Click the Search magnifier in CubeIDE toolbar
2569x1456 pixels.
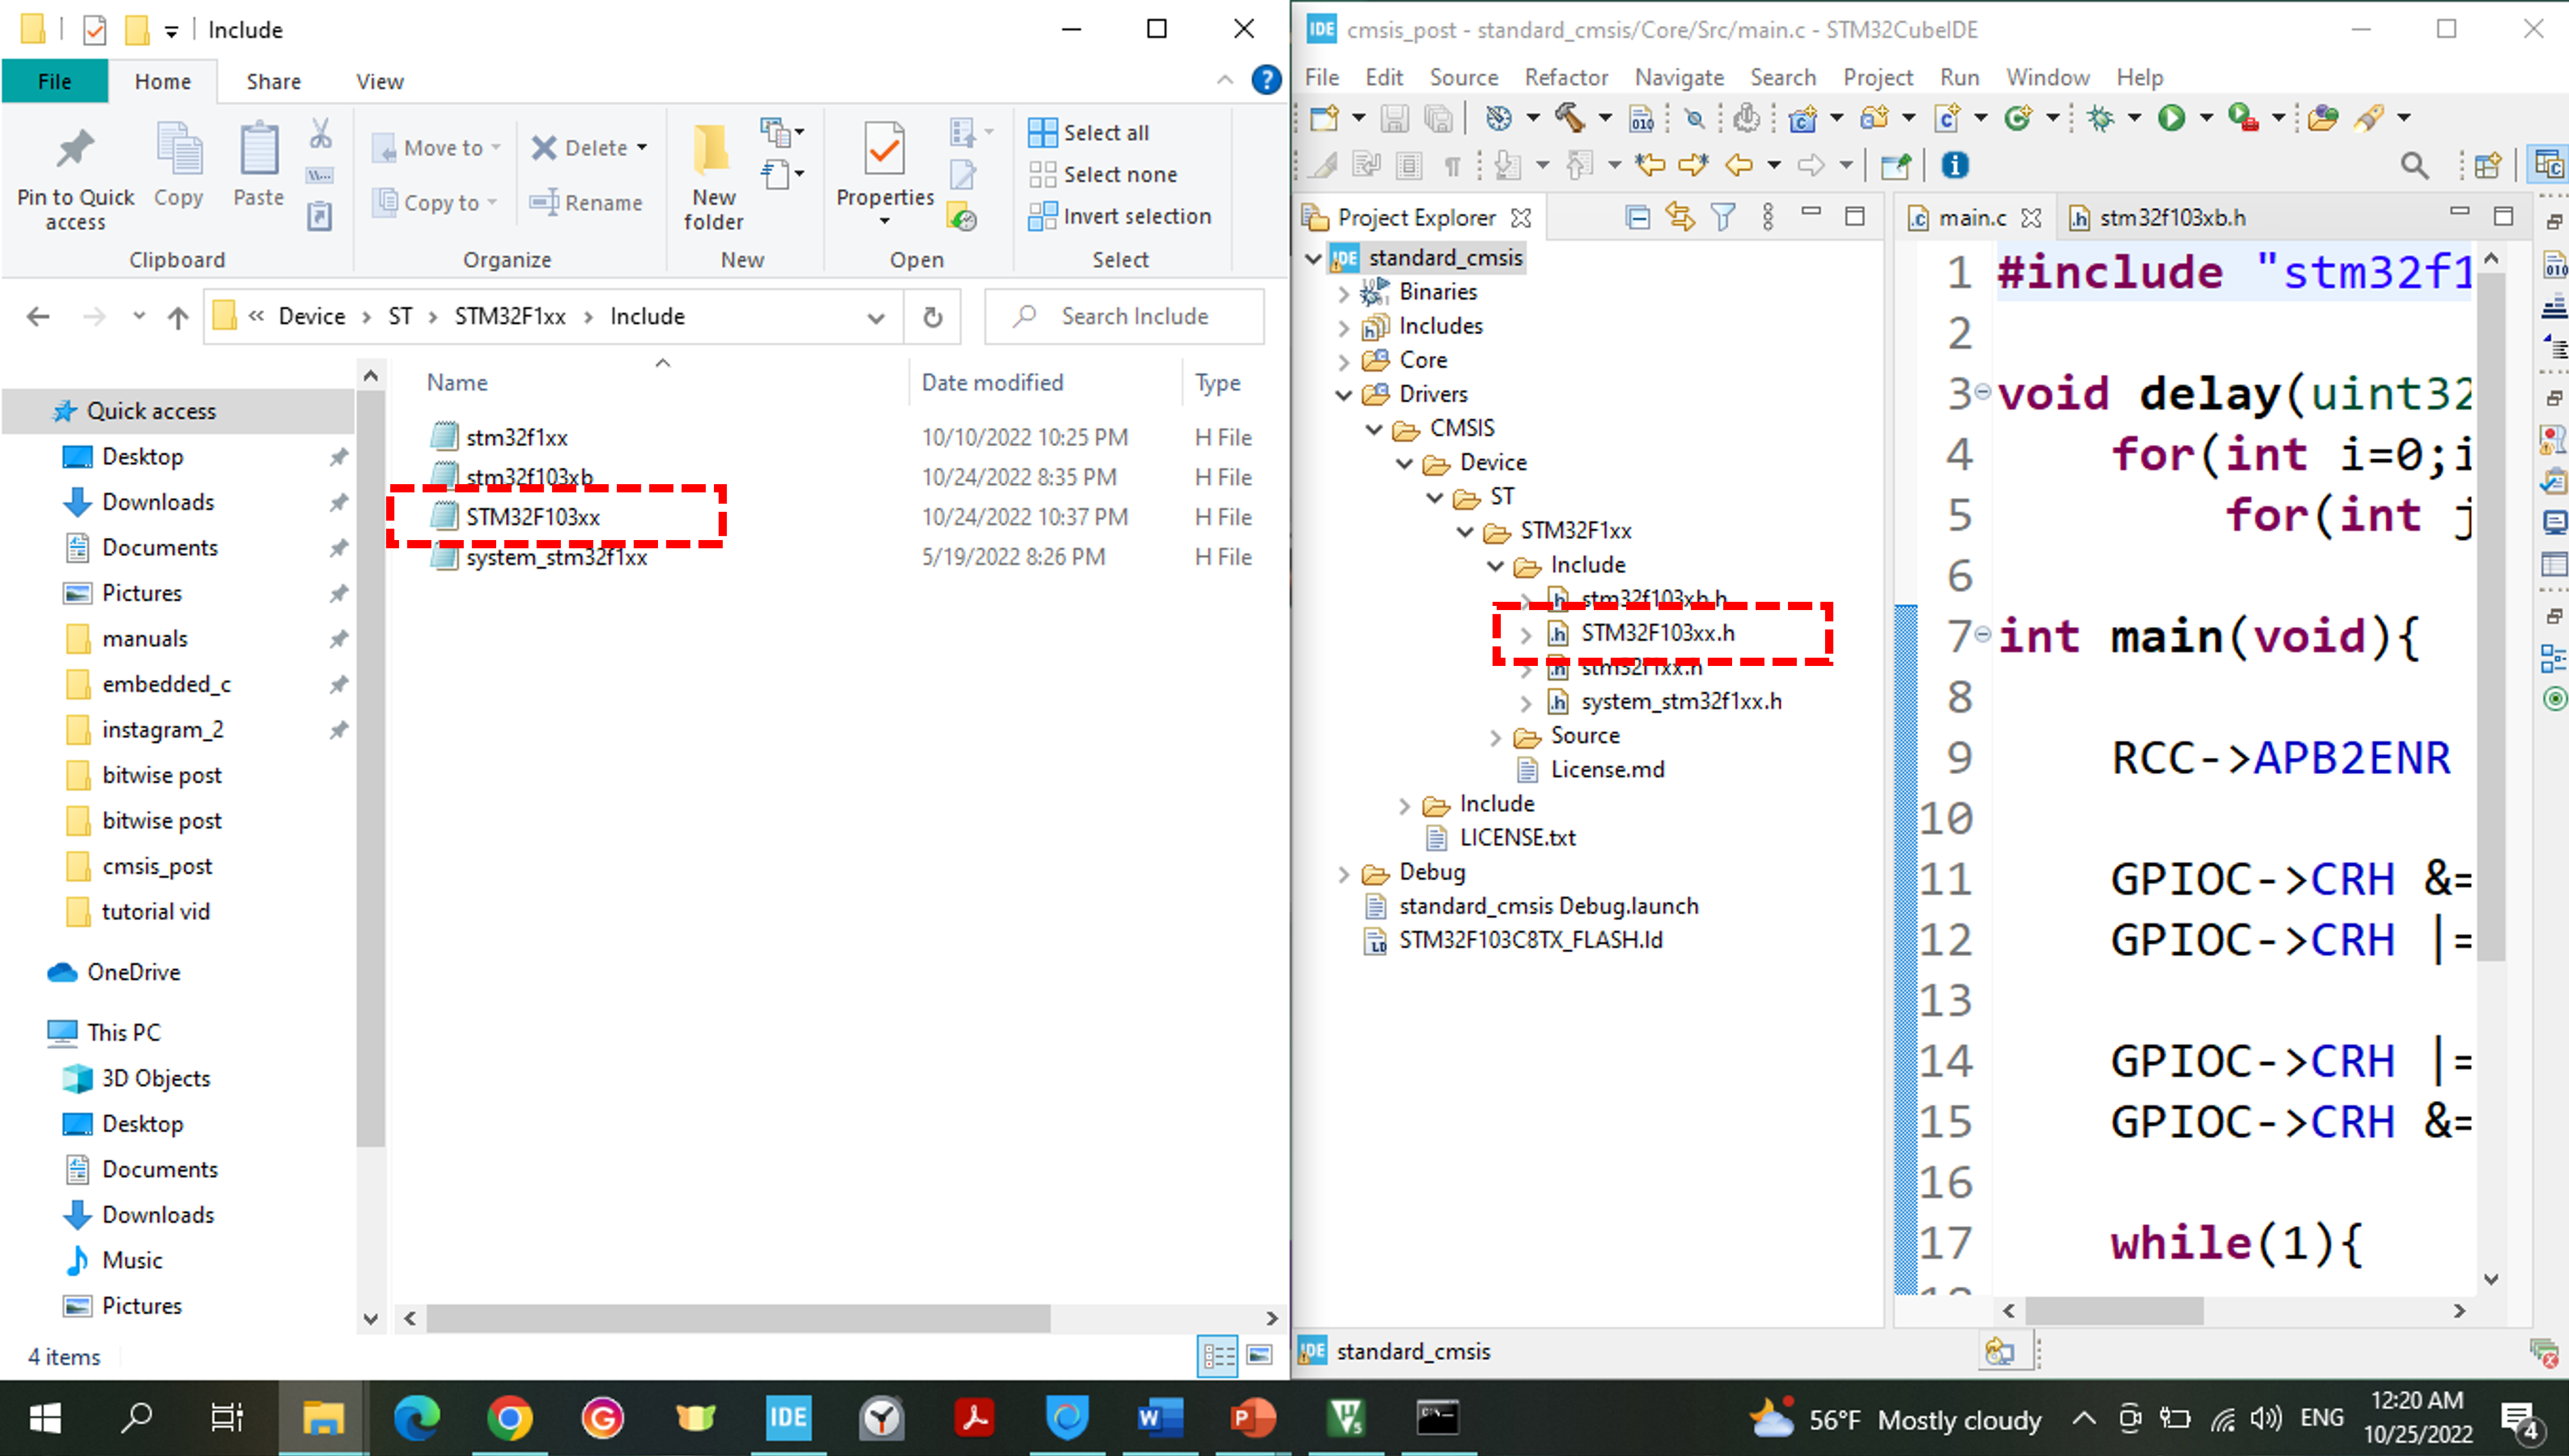pos(2415,165)
